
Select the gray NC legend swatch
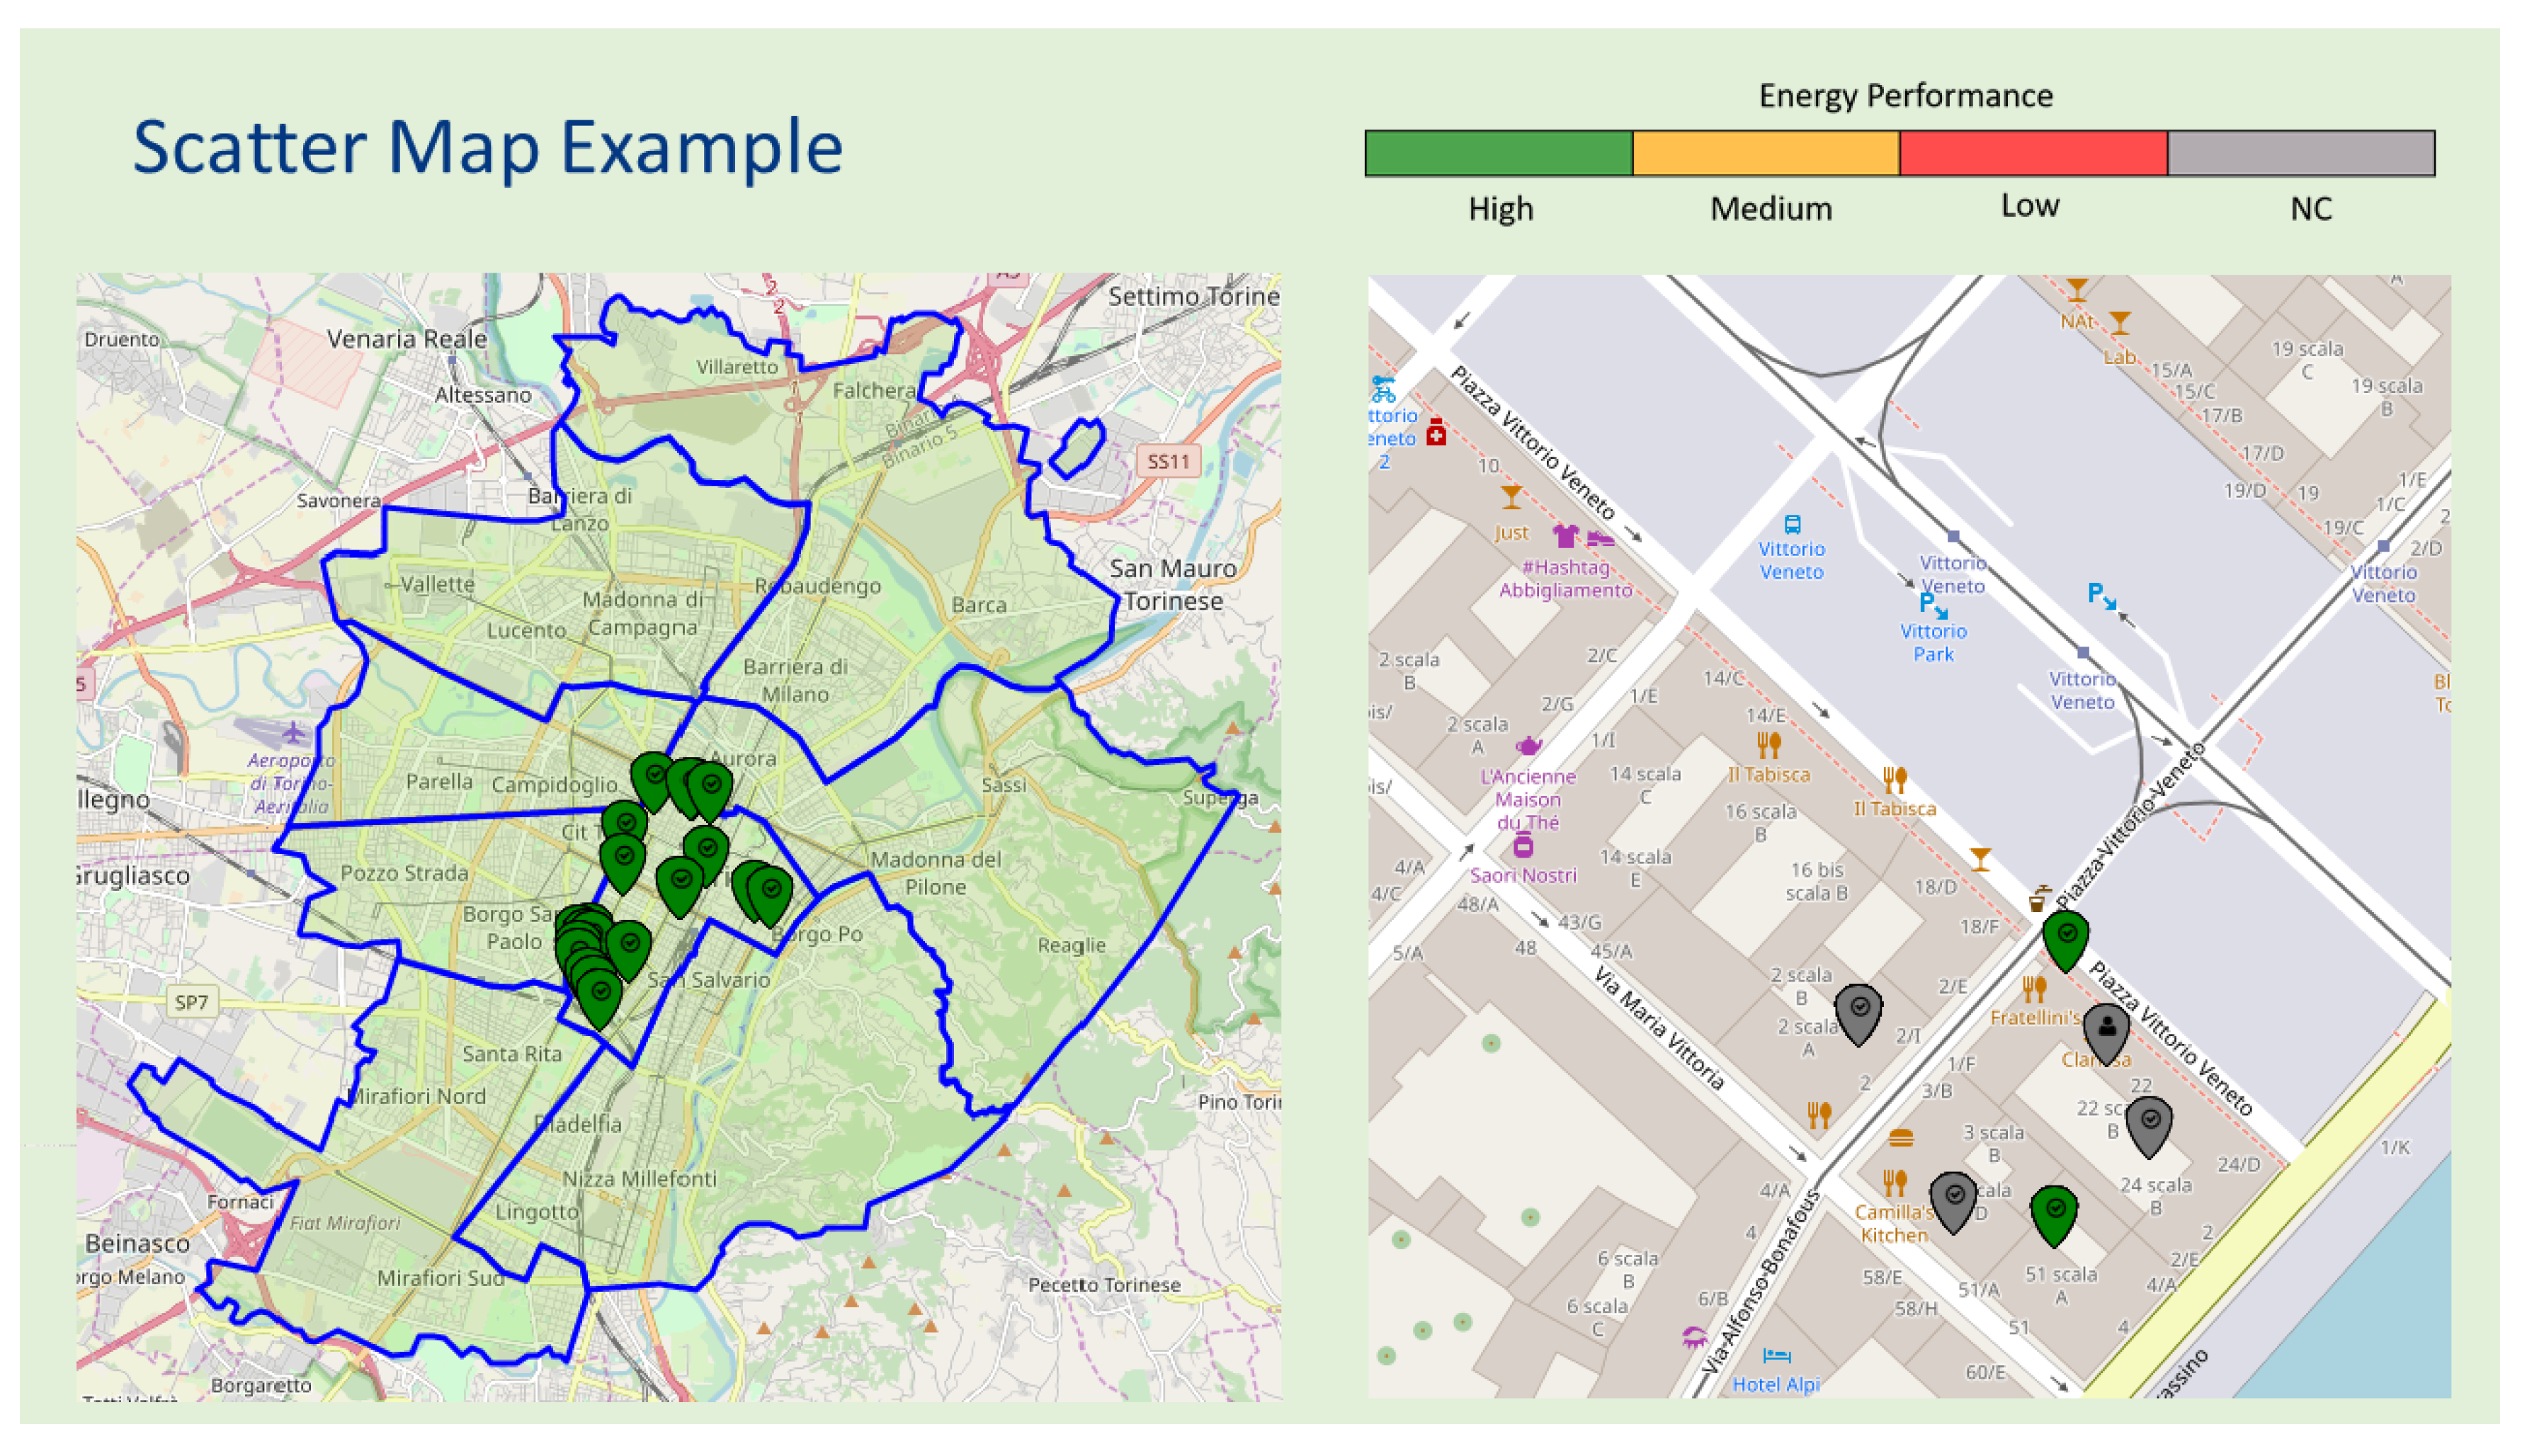pyautogui.click(x=2300, y=153)
